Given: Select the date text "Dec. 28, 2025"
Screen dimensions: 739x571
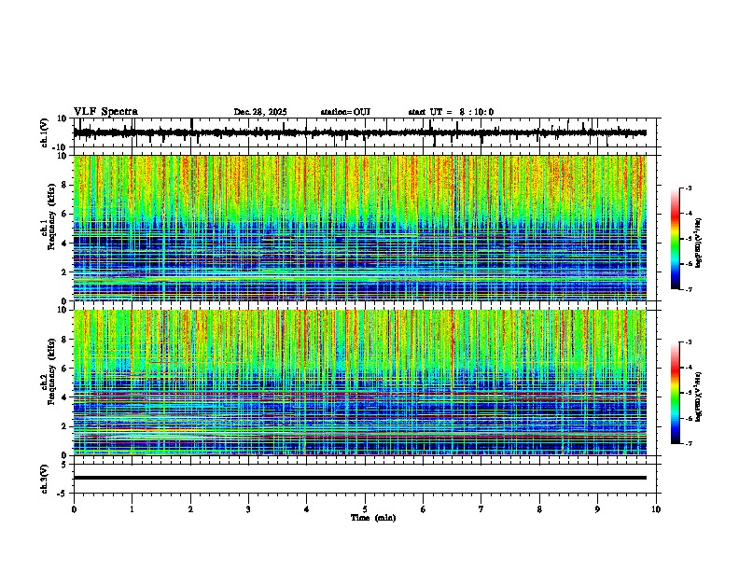Looking at the screenshot, I should point(260,112).
